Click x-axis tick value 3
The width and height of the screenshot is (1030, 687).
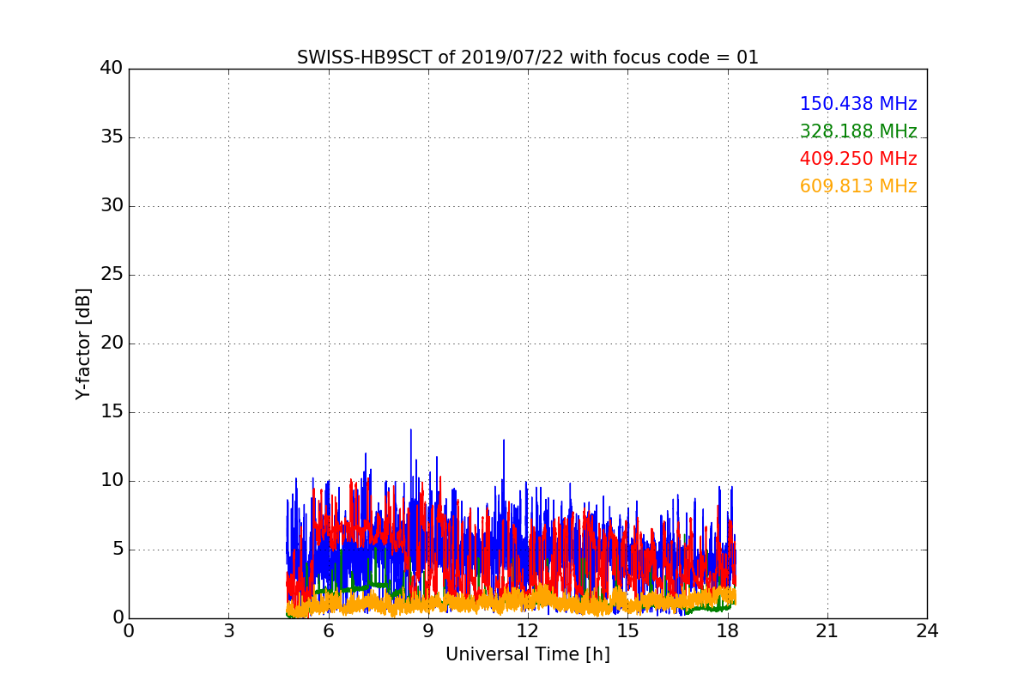pyautogui.click(x=228, y=631)
